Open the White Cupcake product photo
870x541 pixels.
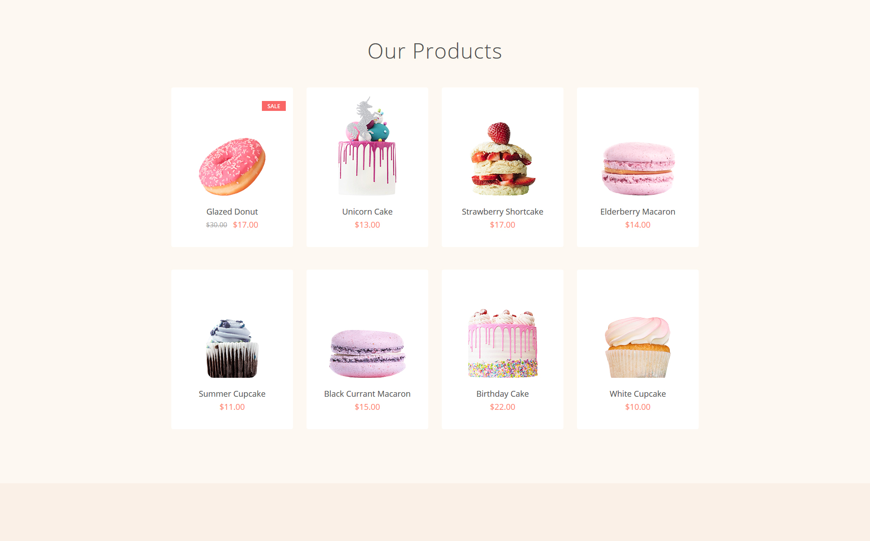pos(638,347)
